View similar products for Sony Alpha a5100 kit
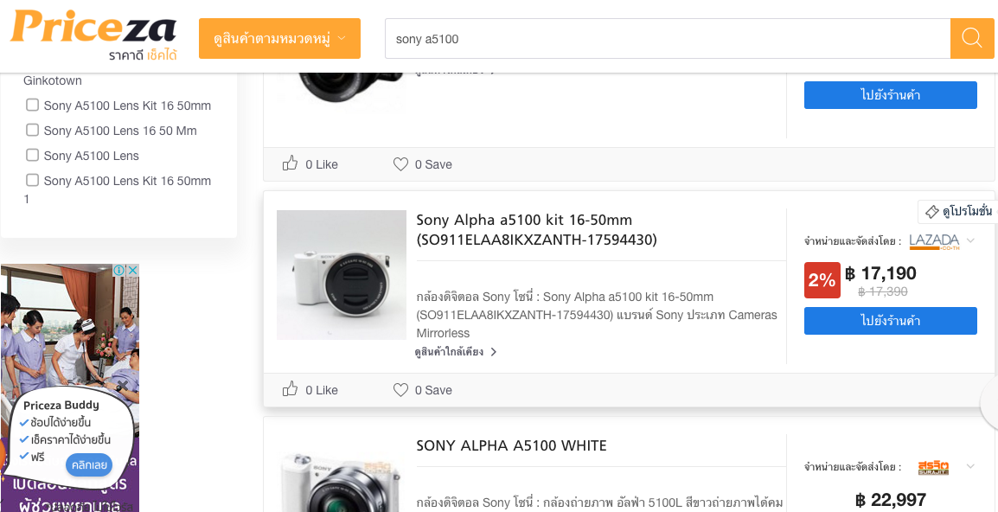The height and width of the screenshot is (512, 998). tap(456, 351)
